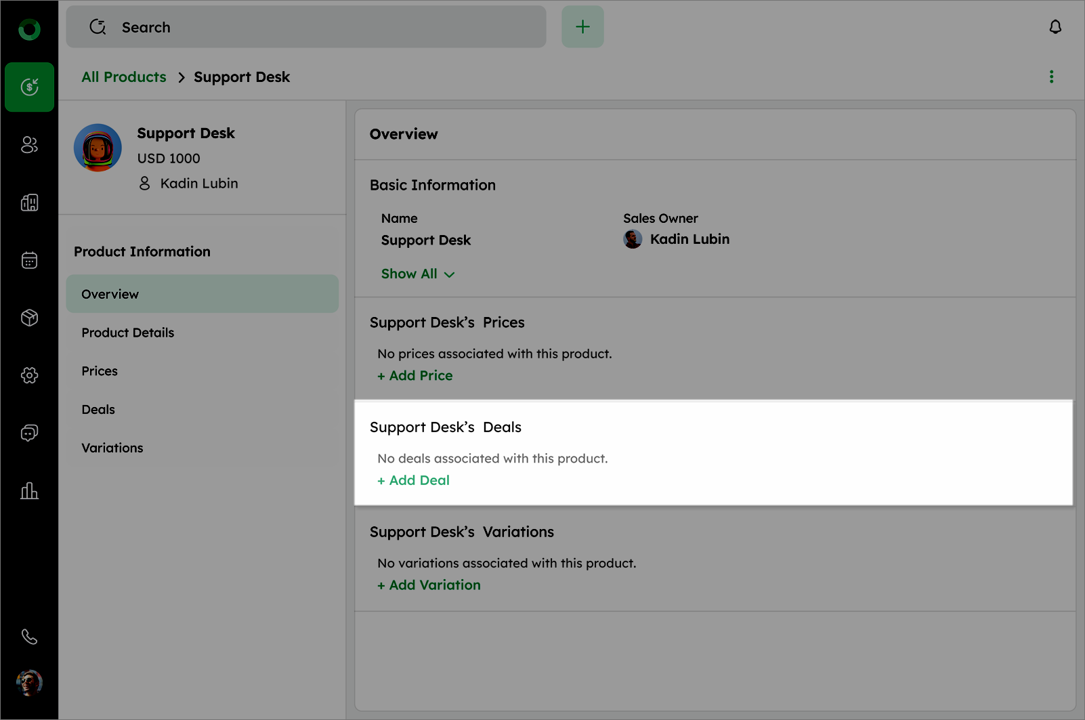Select the Product Details tab
Screen dimensions: 1085x720
coord(128,333)
